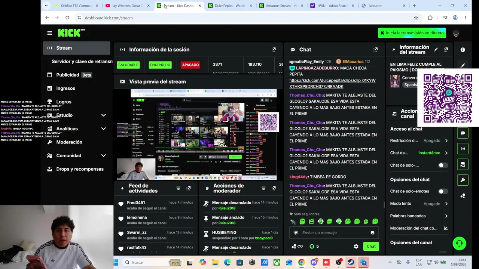The width and height of the screenshot is (479, 269).
Task: Open chat settings gear icon
Action: coord(356,247)
